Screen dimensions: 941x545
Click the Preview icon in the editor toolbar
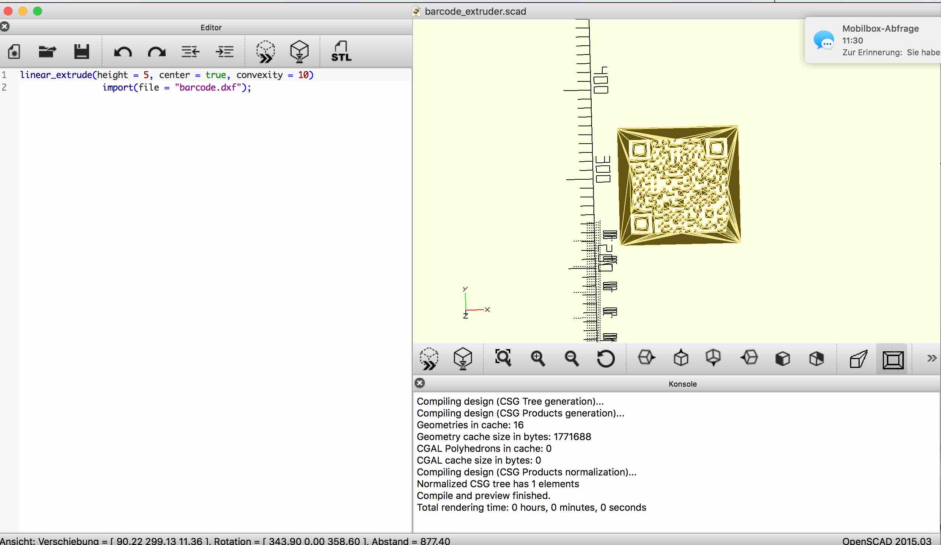point(265,52)
